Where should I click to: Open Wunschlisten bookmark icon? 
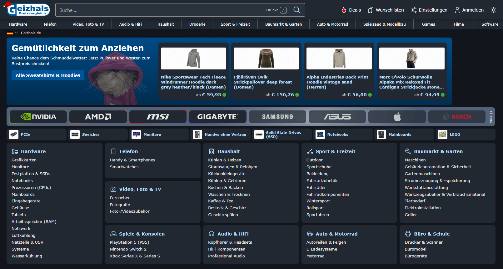click(371, 10)
